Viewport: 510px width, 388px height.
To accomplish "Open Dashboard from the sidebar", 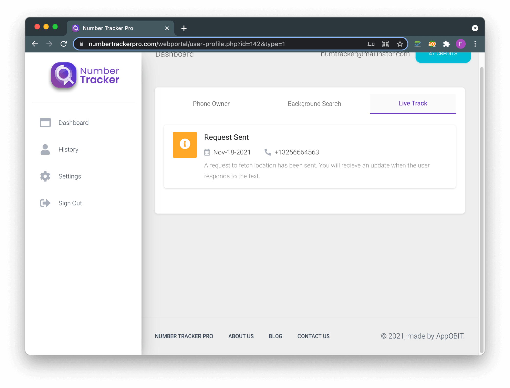I will click(73, 123).
